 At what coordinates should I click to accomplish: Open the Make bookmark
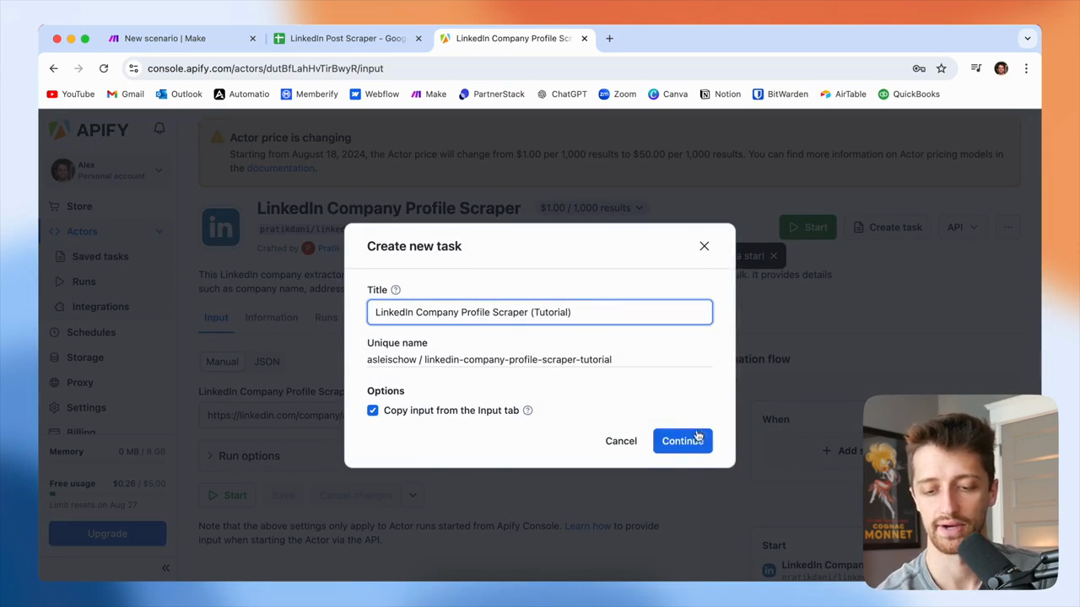pos(429,94)
